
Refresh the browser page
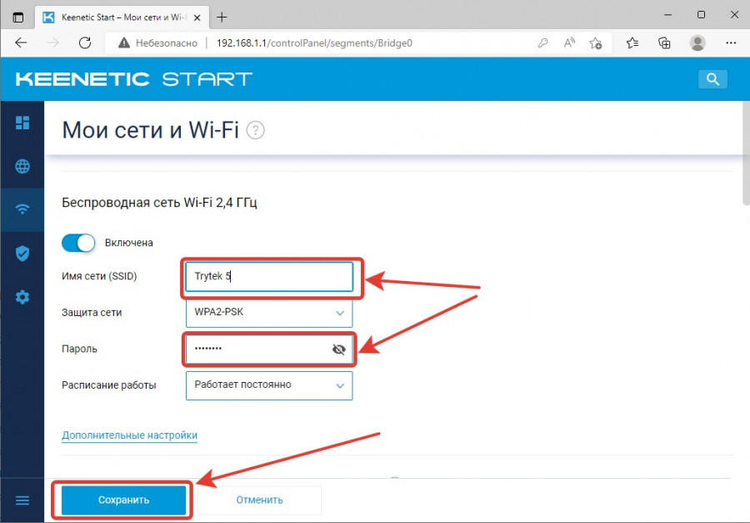tap(84, 43)
